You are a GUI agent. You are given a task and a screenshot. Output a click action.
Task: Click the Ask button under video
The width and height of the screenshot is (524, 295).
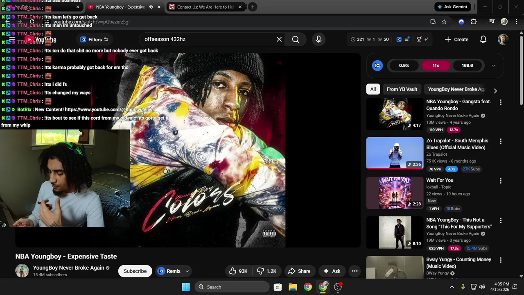[332, 271]
